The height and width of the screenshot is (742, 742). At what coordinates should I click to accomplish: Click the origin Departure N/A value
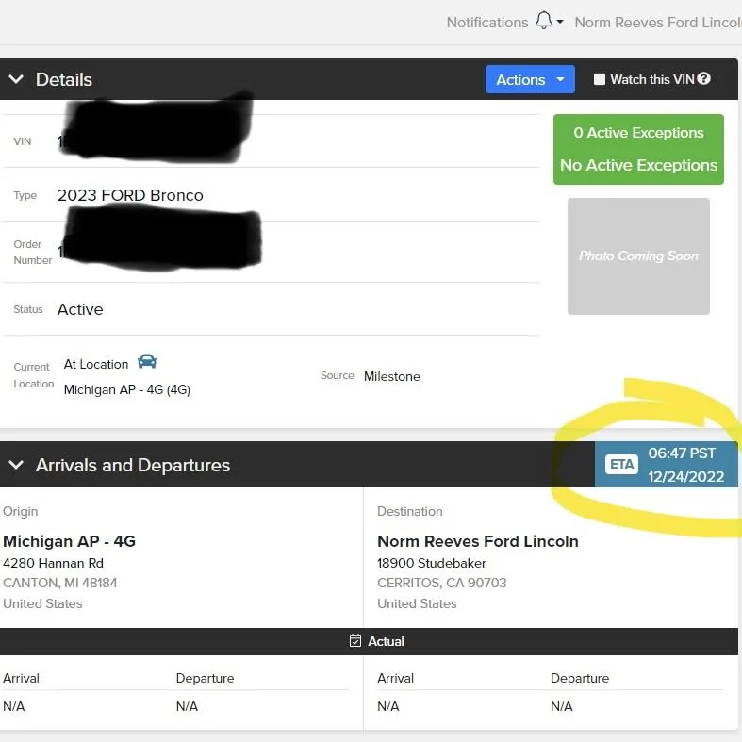click(187, 706)
